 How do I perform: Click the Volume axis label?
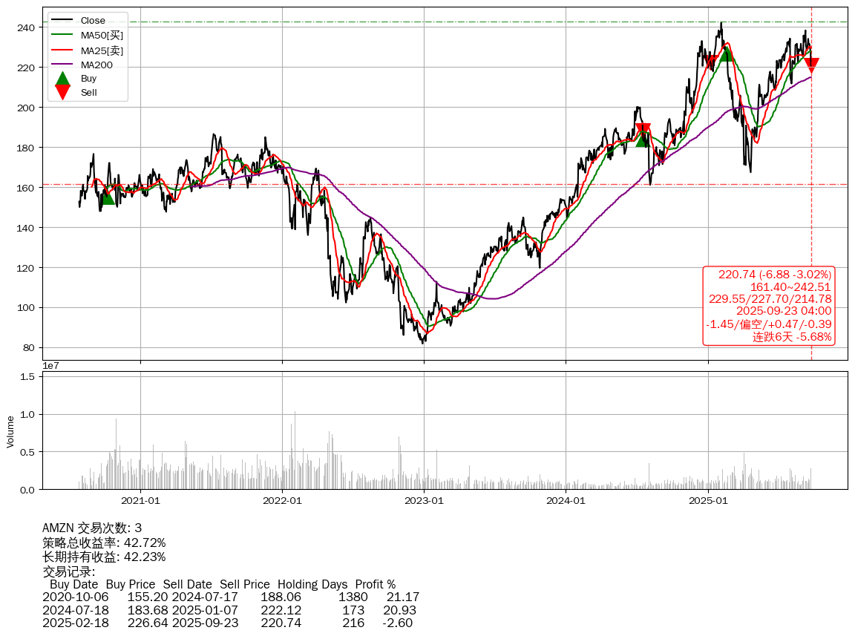tap(10, 431)
